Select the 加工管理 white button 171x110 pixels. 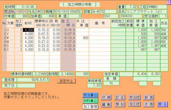pos(90,107)
